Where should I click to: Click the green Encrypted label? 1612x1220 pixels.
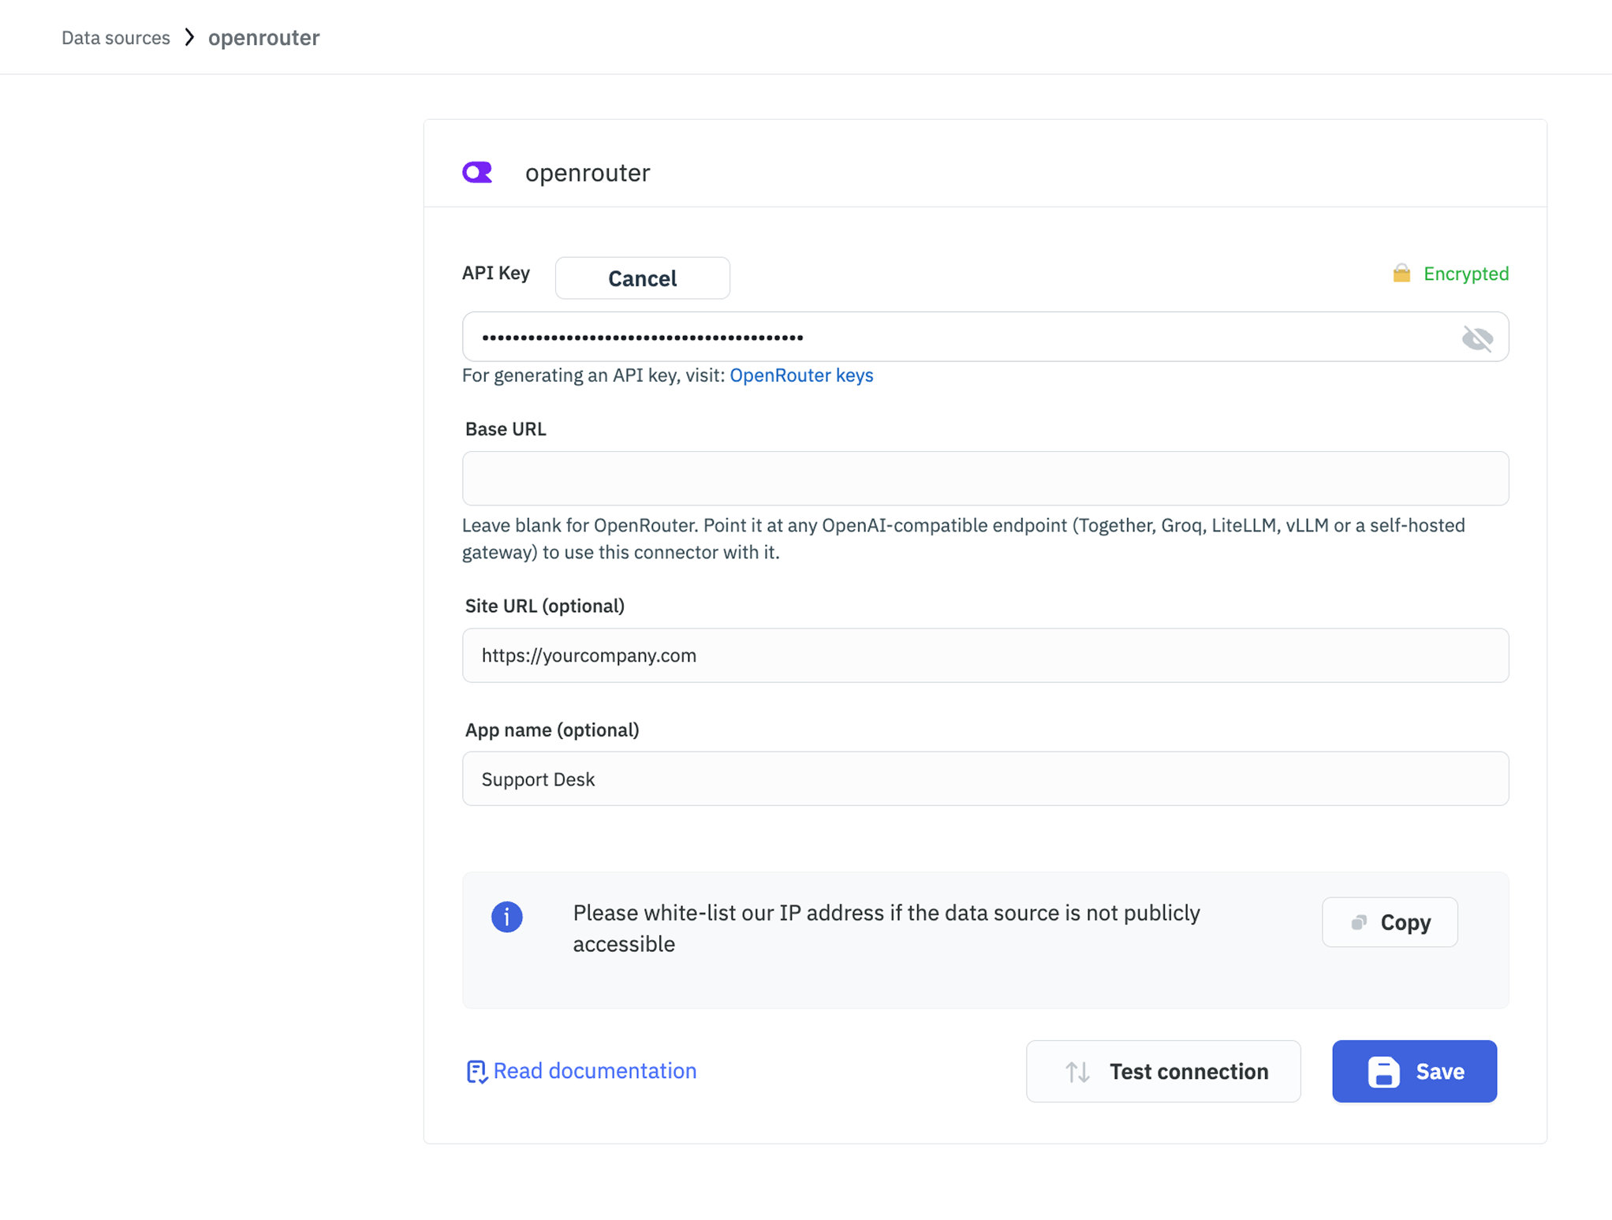click(x=1466, y=274)
